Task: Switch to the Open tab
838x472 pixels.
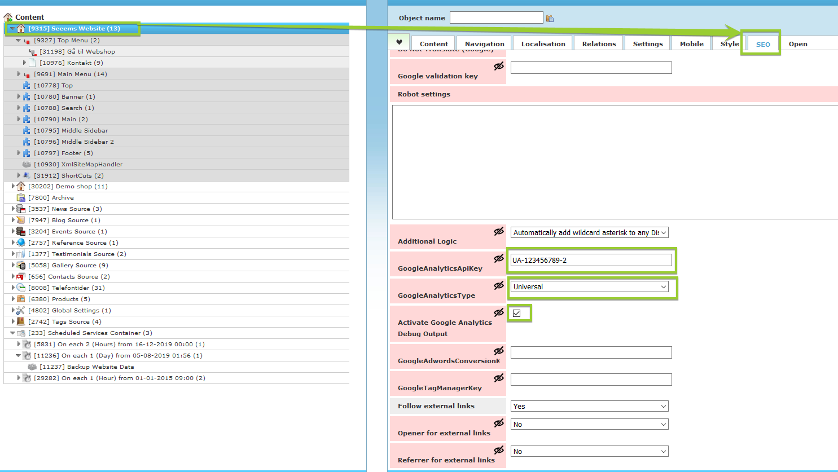Action: [798, 43]
